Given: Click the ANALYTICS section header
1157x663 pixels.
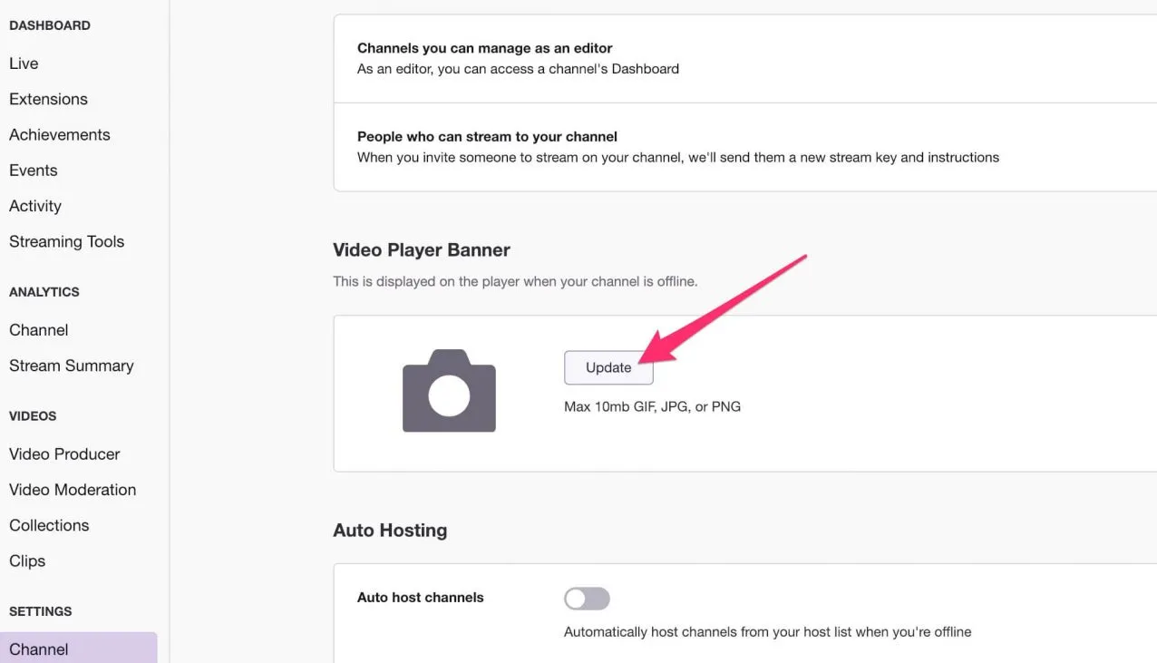Looking at the screenshot, I should pos(44,292).
